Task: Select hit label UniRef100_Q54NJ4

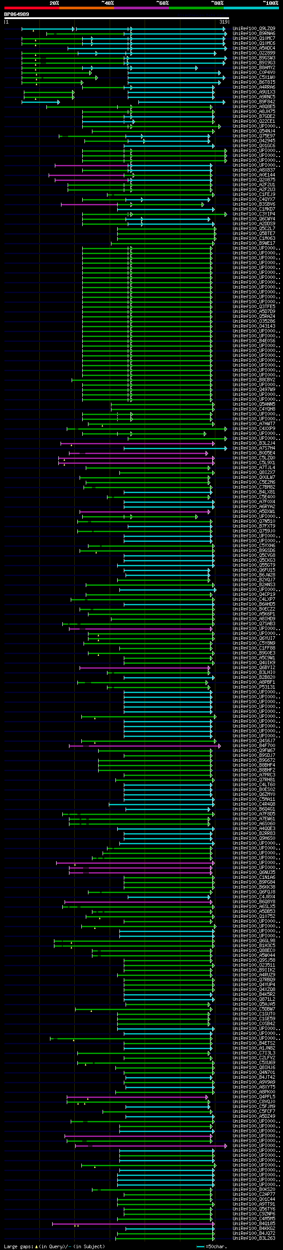Action: coord(254,130)
